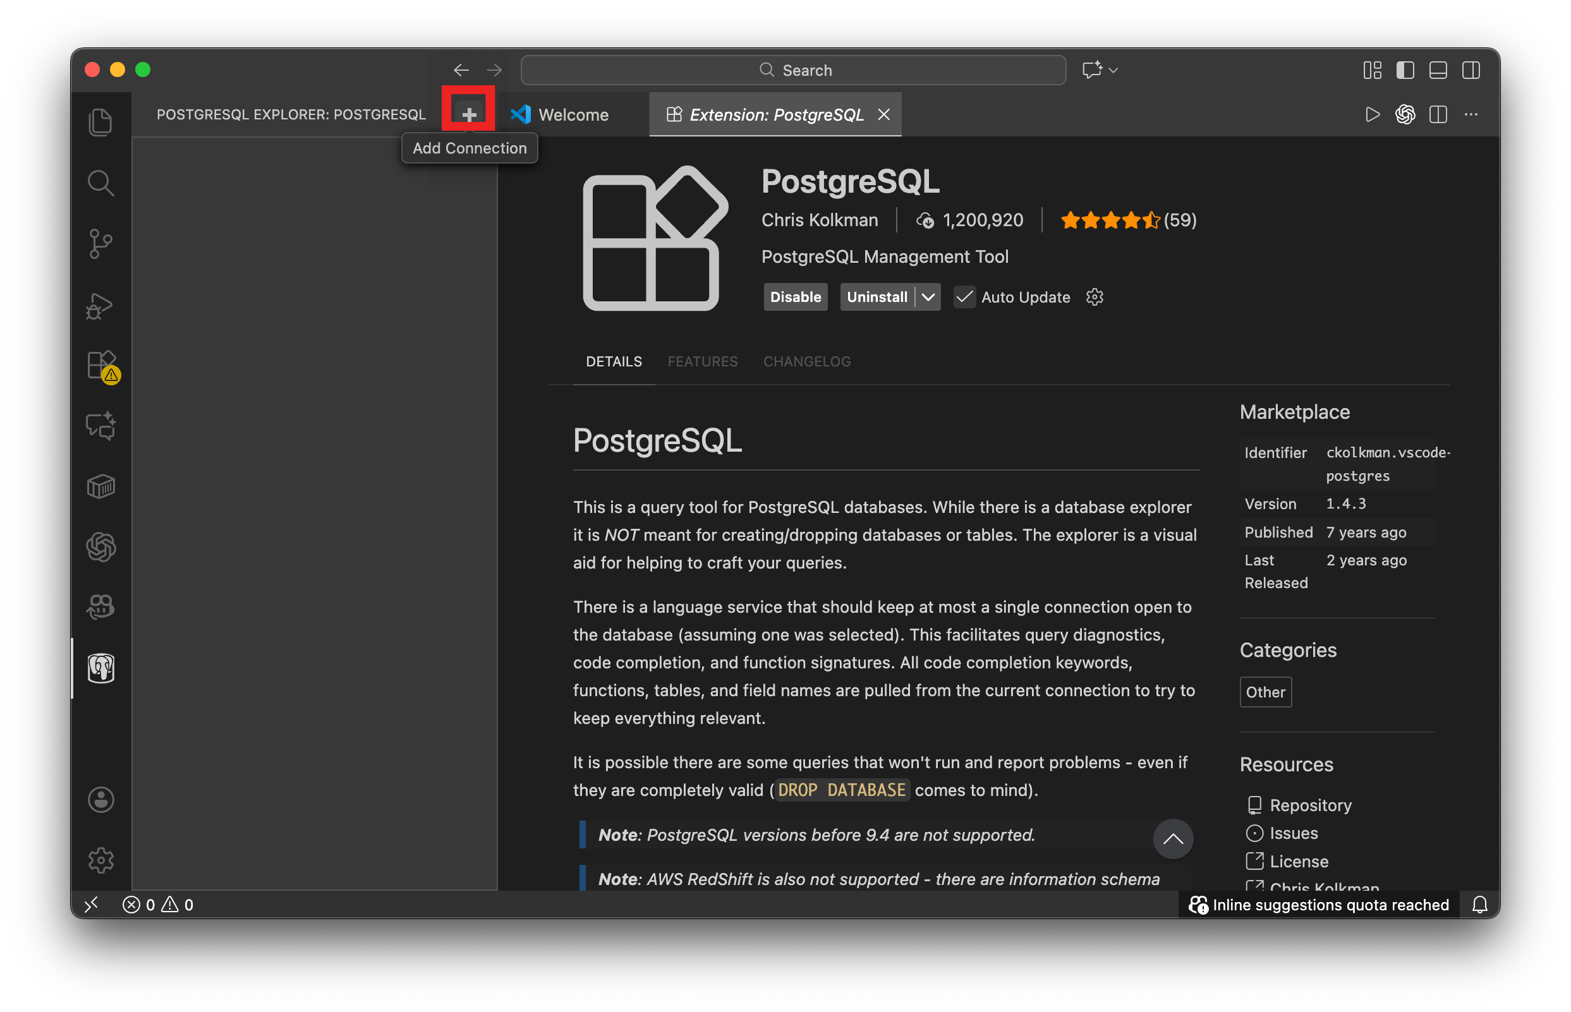Click the notifications bell in status bar
Viewport: 1571px width, 1012px height.
[1479, 904]
